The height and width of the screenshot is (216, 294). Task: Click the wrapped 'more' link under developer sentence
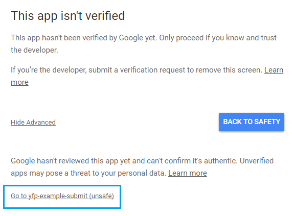tap(20, 82)
